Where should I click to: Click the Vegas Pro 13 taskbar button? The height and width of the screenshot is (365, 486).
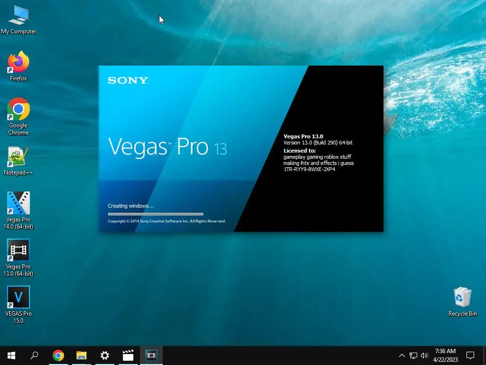[x=151, y=355]
